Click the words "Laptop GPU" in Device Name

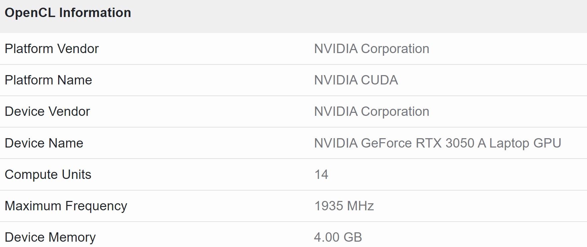(x=525, y=143)
